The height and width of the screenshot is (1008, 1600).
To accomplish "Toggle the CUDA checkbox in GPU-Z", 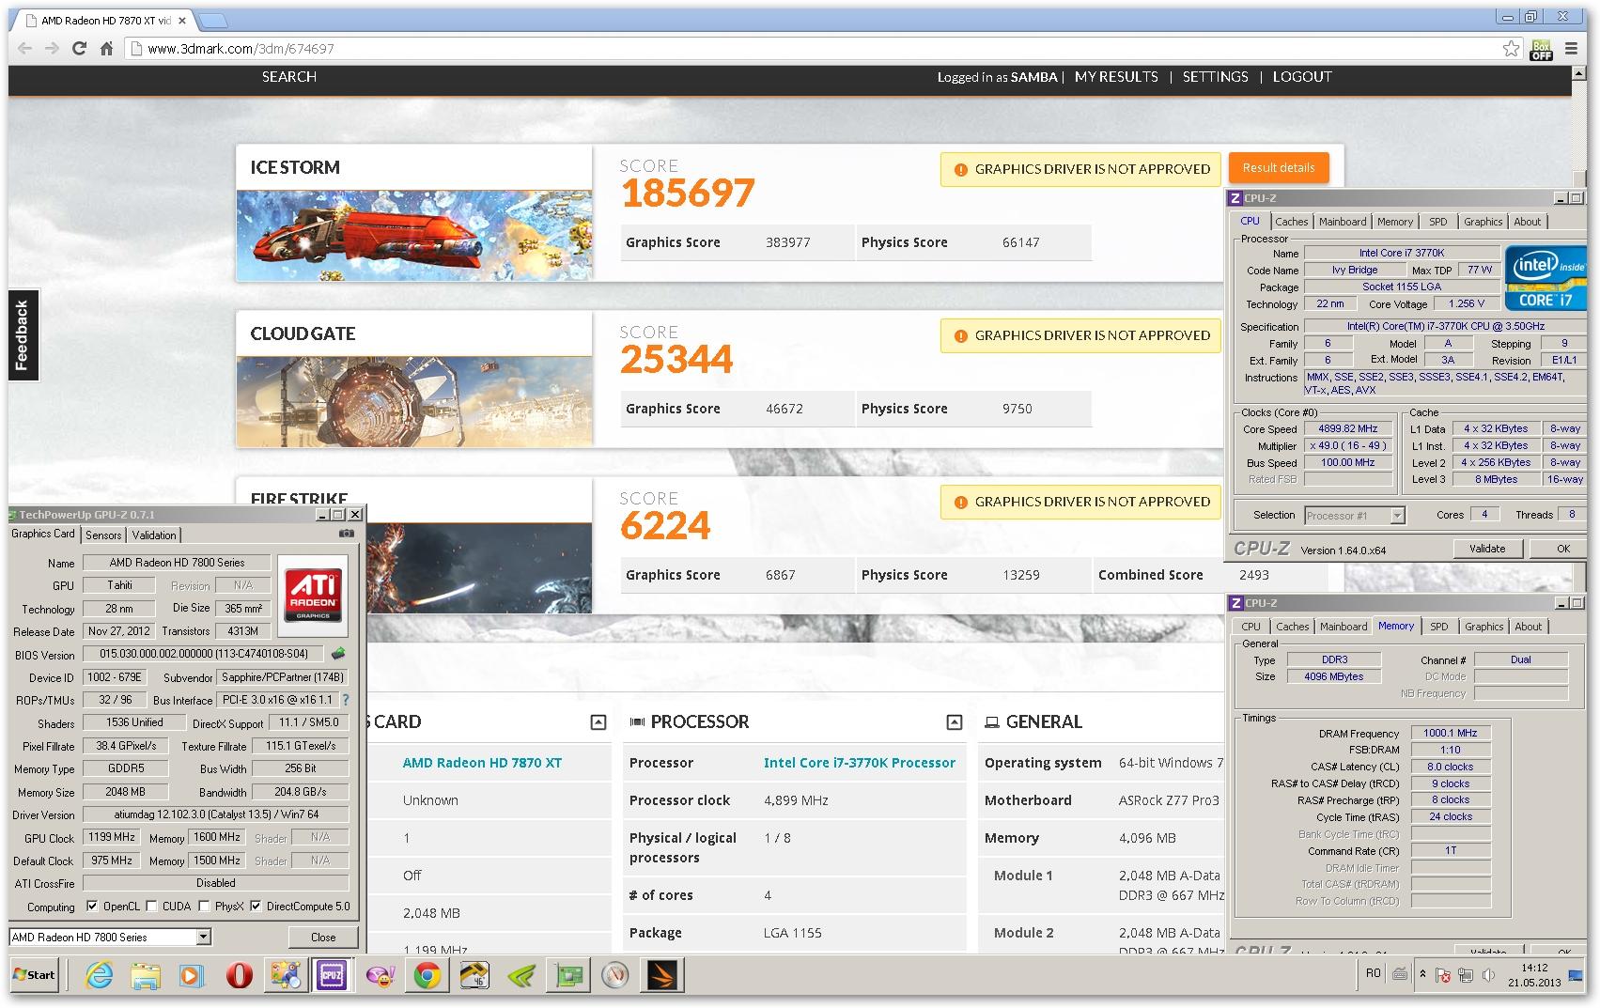I will click(152, 907).
